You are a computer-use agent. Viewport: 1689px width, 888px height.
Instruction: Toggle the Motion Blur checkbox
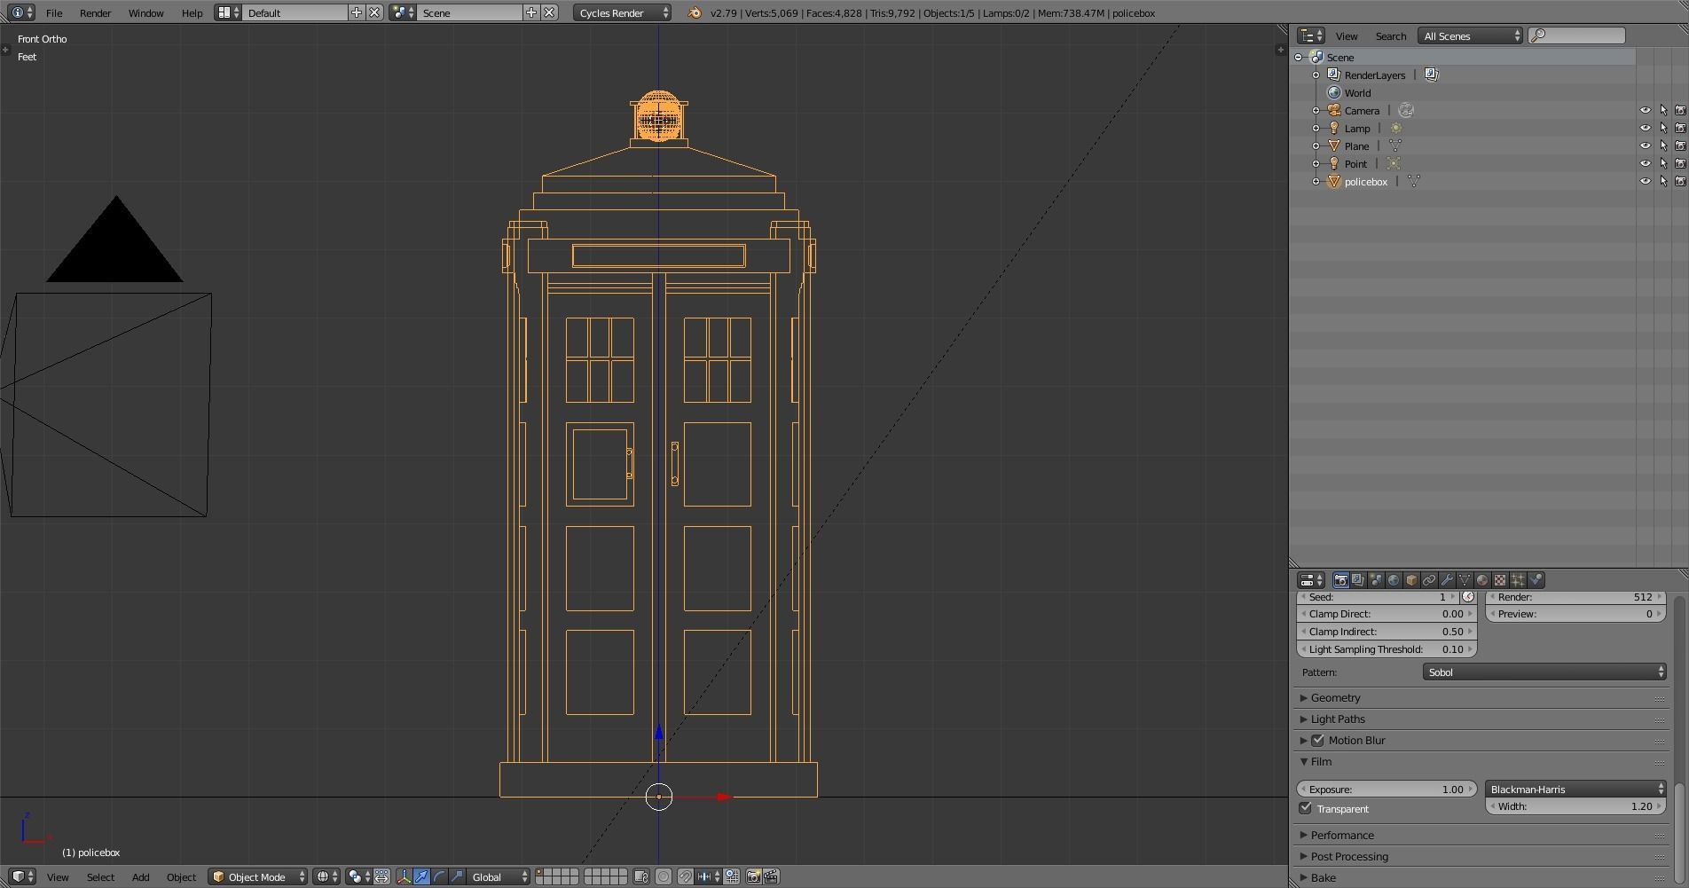(x=1317, y=740)
